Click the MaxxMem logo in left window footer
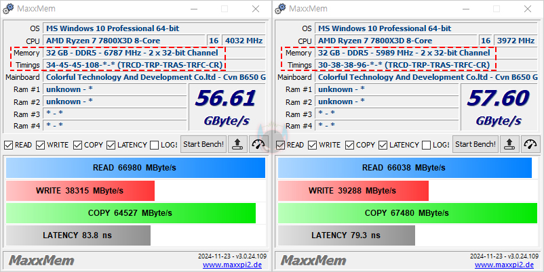This screenshot has width=544, height=272. click(41, 260)
